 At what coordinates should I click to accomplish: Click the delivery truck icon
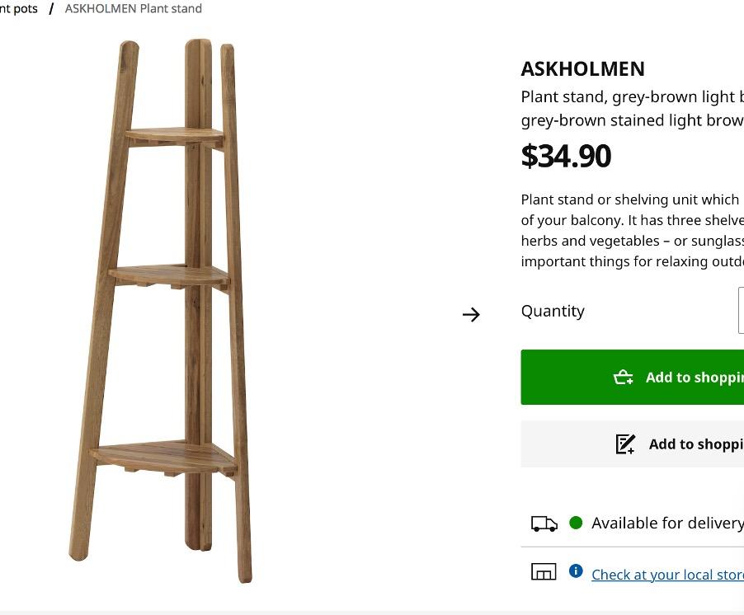544,523
